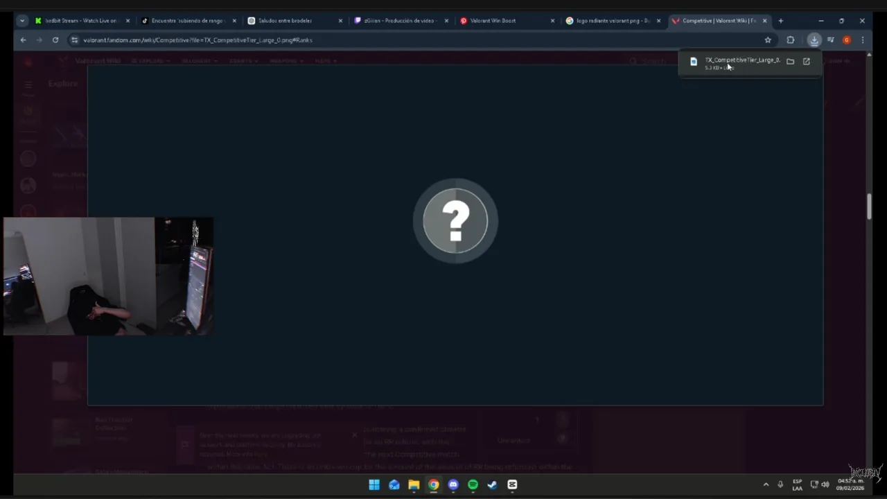887x499 pixels.
Task: Open downloaded file in new tab icon
Action: point(807,62)
